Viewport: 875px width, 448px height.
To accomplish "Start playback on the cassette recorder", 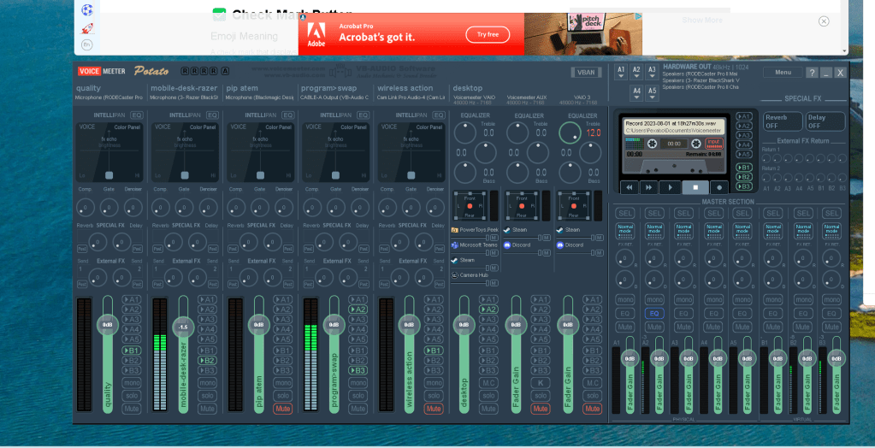I will [x=670, y=187].
